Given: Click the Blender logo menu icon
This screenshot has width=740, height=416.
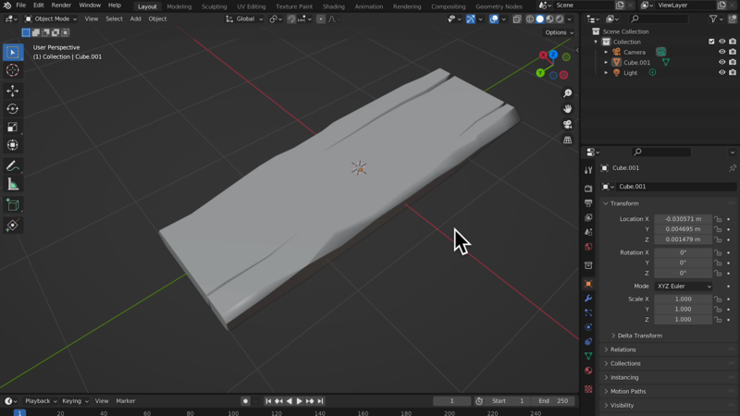Looking at the screenshot, I should [x=7, y=6].
